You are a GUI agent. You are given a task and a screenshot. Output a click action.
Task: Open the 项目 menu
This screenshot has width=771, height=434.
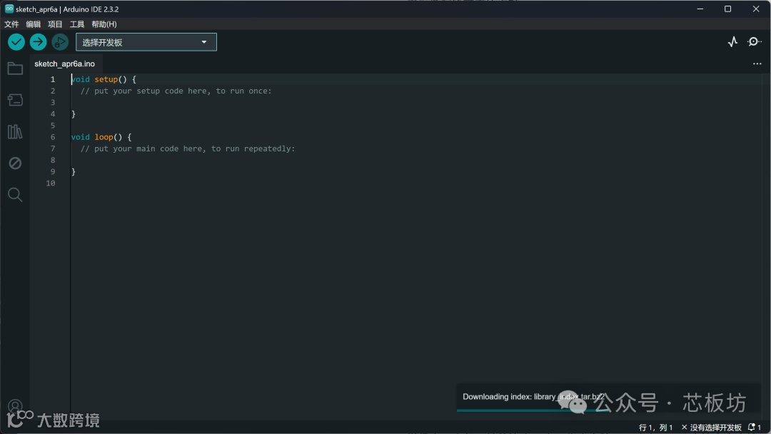point(55,24)
